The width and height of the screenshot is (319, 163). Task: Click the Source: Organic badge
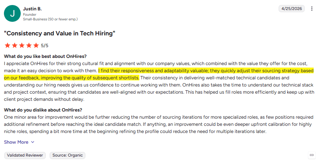tap(68, 155)
